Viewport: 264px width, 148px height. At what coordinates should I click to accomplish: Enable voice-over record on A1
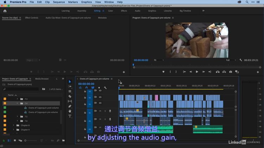point(110,111)
